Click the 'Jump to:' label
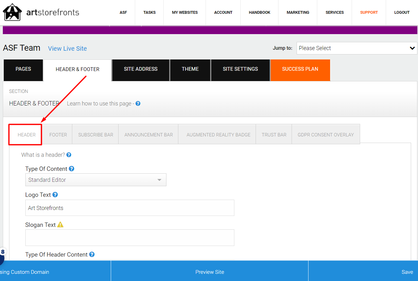Screen dimensions: 418x281 coord(283,48)
